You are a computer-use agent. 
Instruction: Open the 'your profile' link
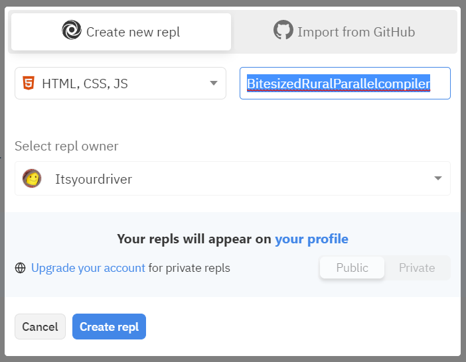tap(311, 239)
